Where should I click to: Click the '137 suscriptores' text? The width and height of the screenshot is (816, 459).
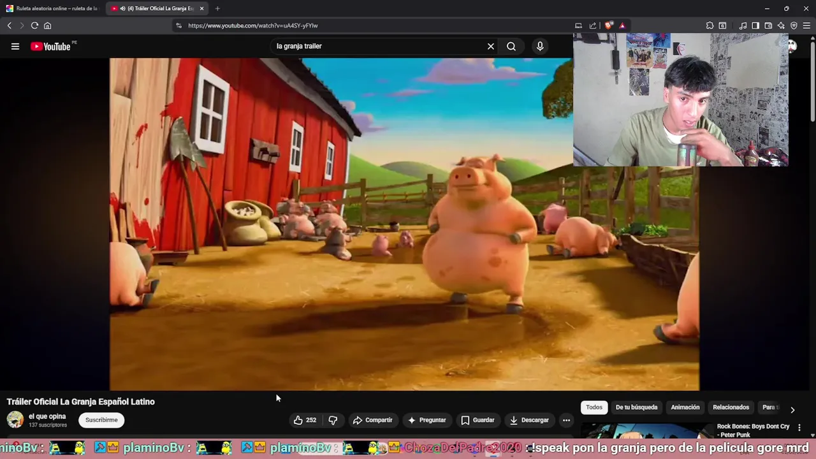pyautogui.click(x=48, y=425)
